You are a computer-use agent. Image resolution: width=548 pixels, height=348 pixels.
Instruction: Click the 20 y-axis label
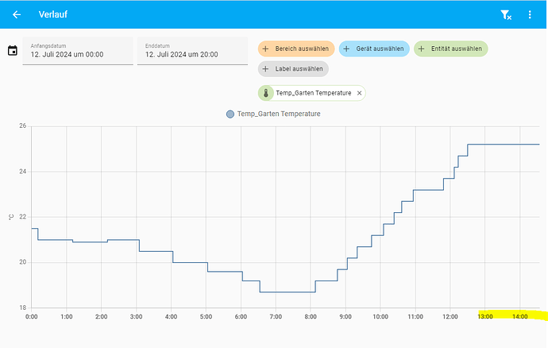tap(23, 262)
